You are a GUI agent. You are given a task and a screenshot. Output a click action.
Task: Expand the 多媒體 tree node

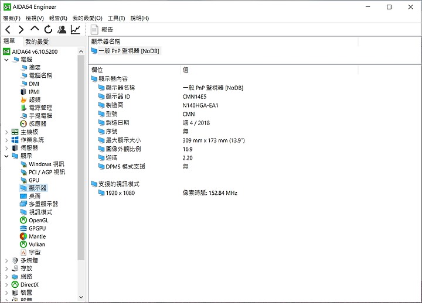click(6, 260)
